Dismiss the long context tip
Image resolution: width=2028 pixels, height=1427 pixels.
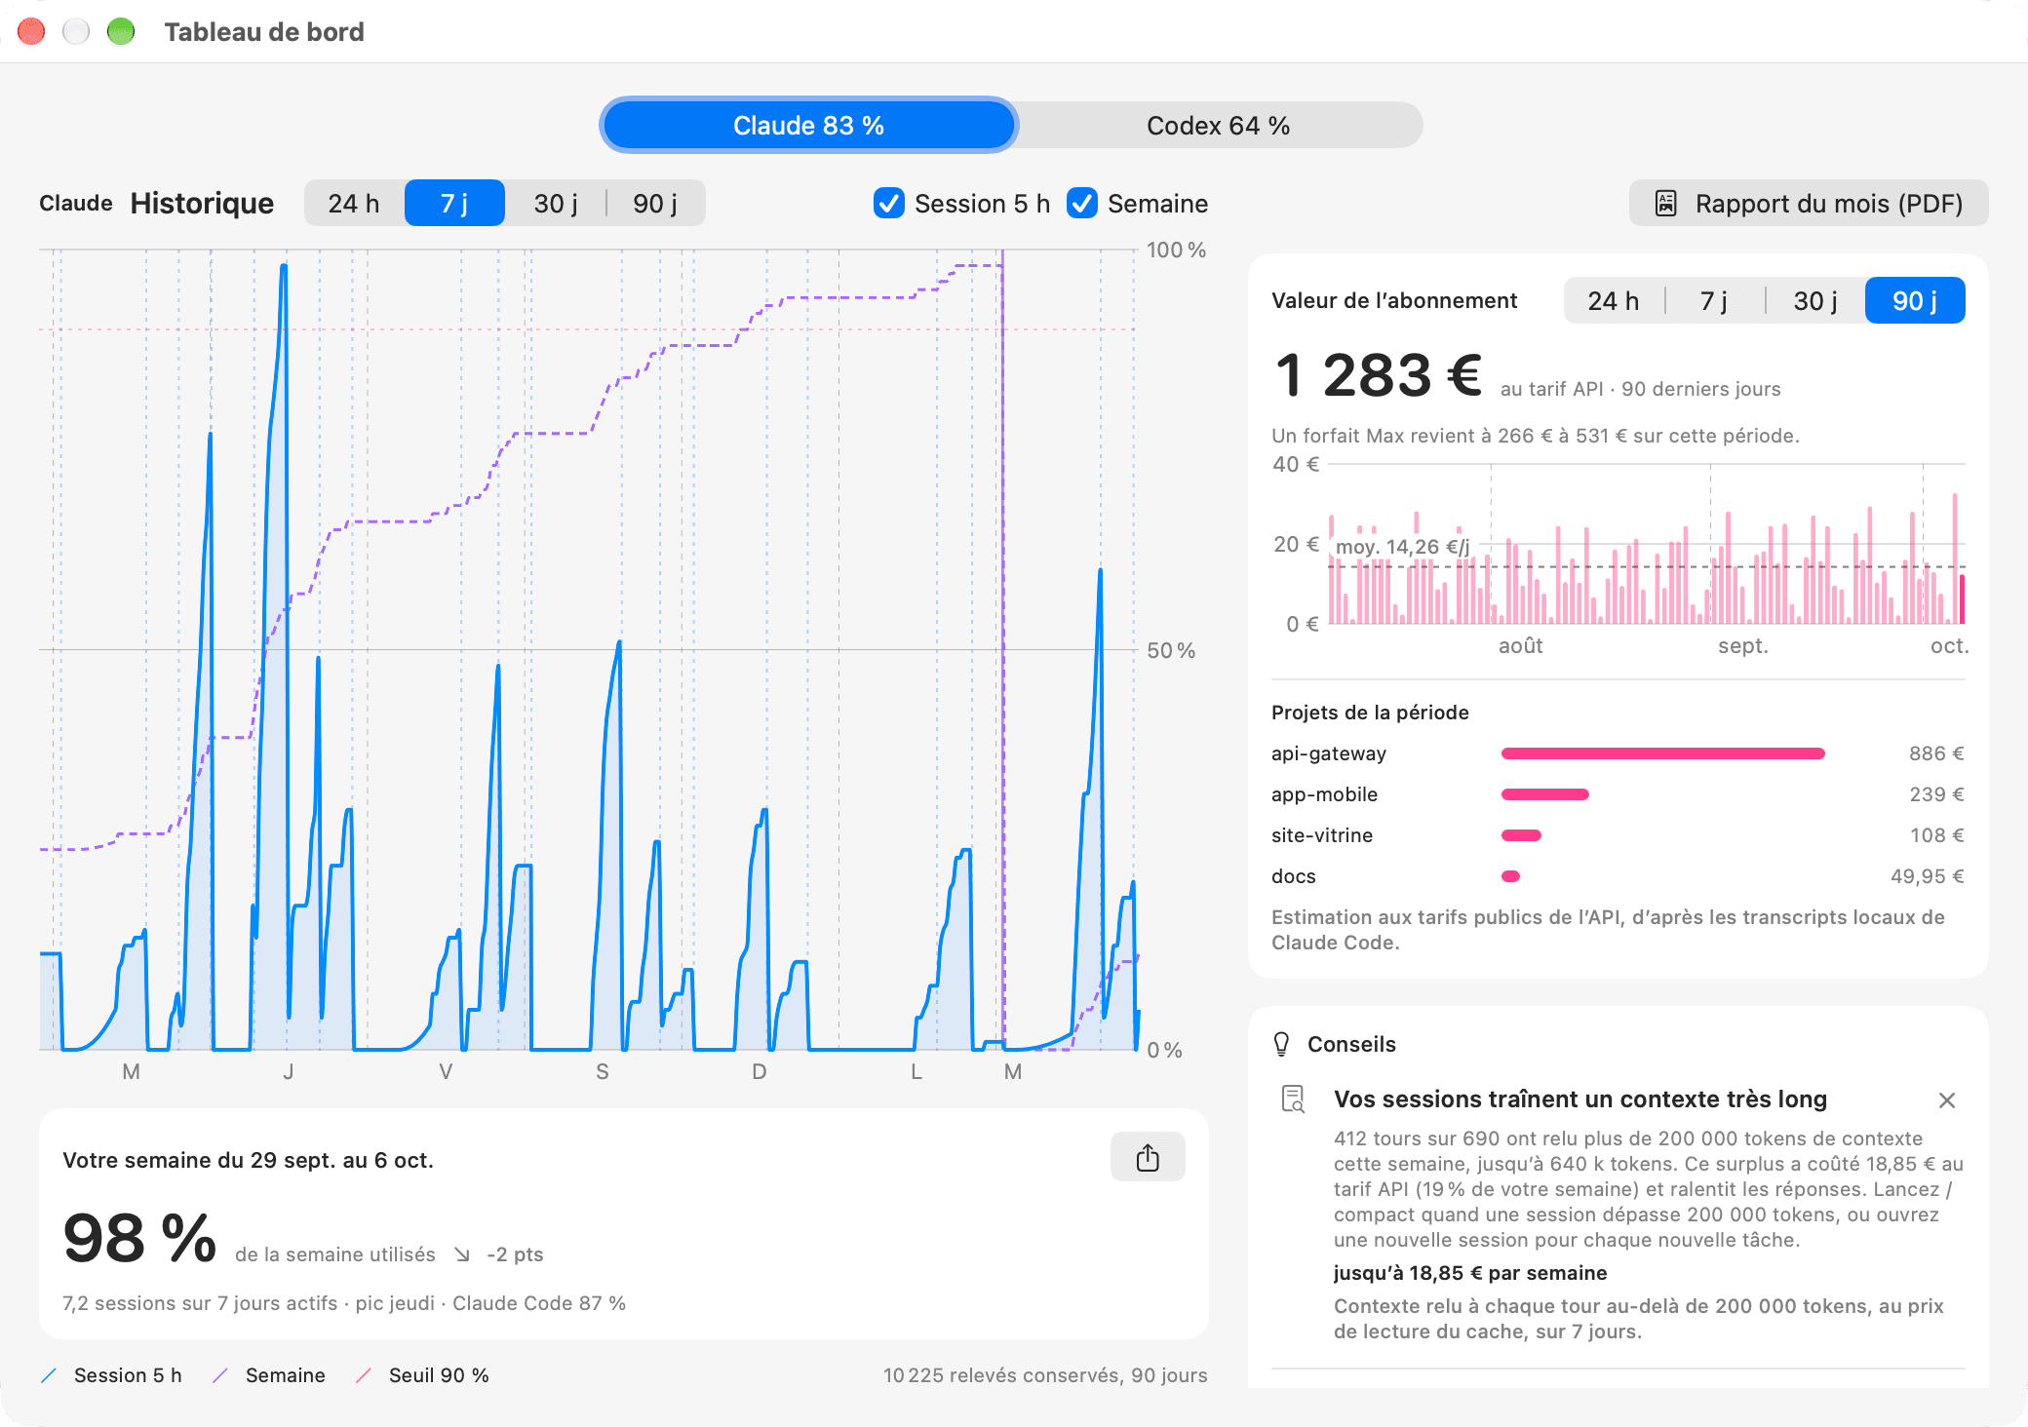click(1947, 1100)
